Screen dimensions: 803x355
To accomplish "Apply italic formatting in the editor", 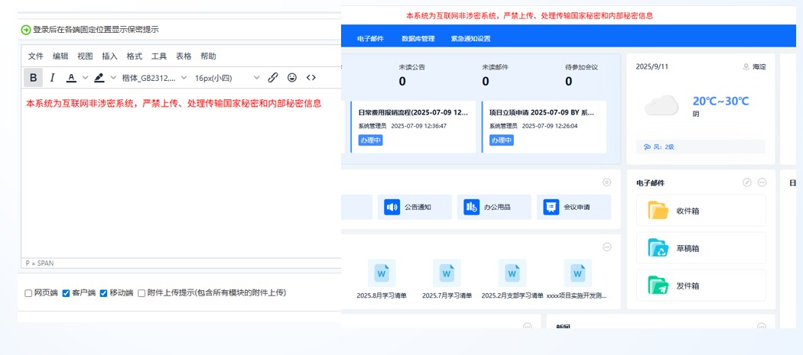I will pos(52,77).
